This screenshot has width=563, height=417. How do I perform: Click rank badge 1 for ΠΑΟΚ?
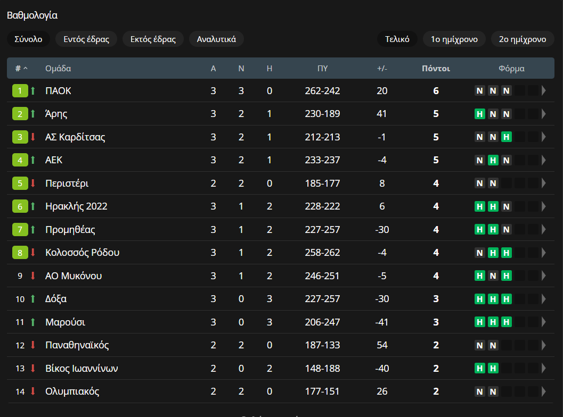click(x=20, y=91)
